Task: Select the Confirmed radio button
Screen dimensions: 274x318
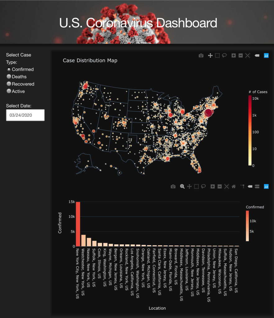Action: pos(9,70)
